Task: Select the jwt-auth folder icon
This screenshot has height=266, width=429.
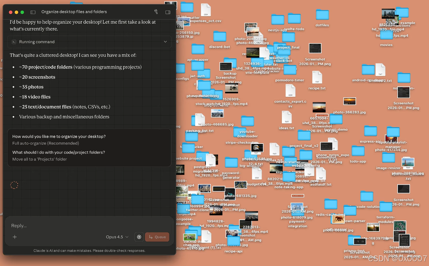Action: pyautogui.click(x=198, y=66)
